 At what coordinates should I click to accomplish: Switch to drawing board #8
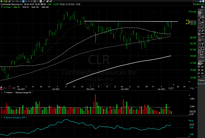tap(202, 73)
